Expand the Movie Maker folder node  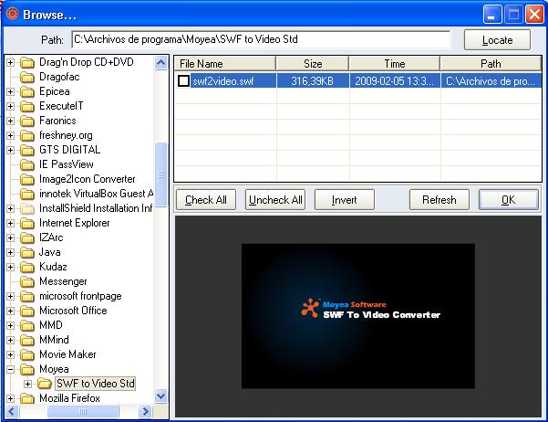[10, 354]
